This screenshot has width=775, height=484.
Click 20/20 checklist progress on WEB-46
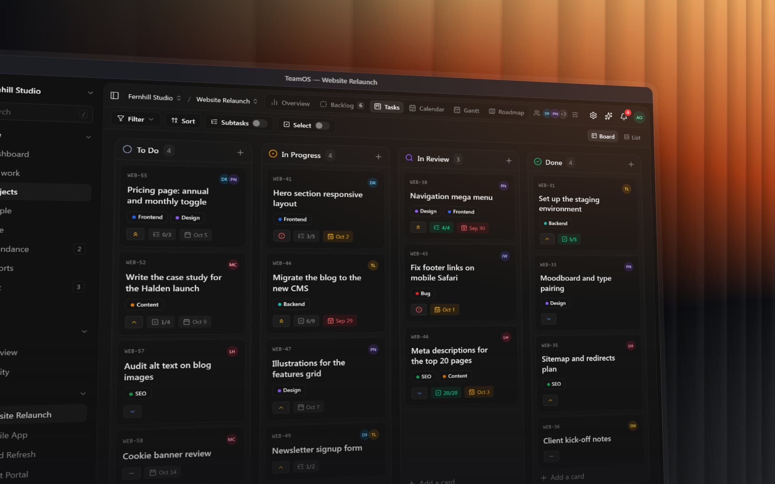pyautogui.click(x=446, y=393)
